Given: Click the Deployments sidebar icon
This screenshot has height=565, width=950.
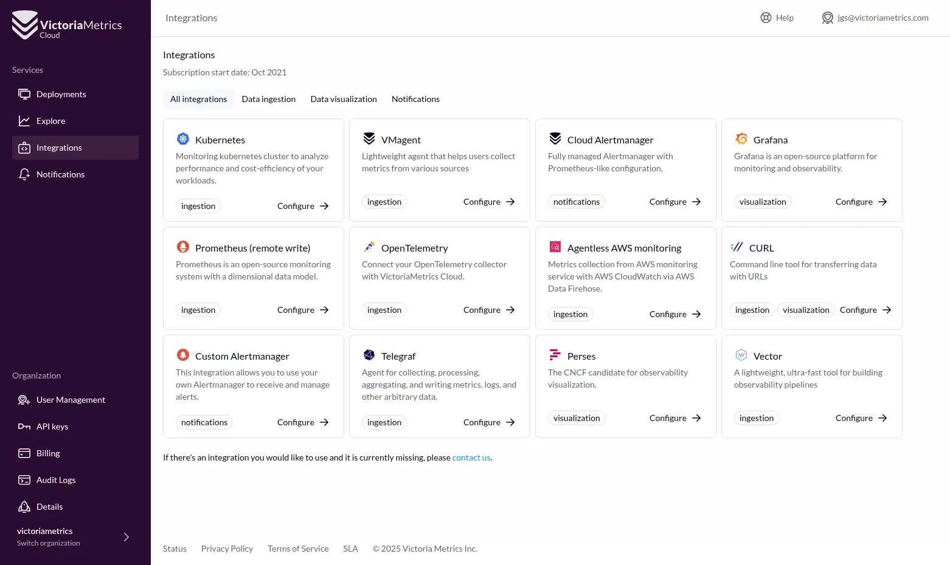Looking at the screenshot, I should 24,94.
